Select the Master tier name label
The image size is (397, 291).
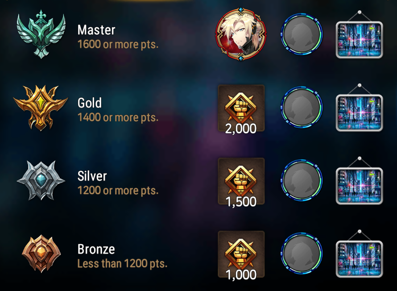click(x=96, y=30)
